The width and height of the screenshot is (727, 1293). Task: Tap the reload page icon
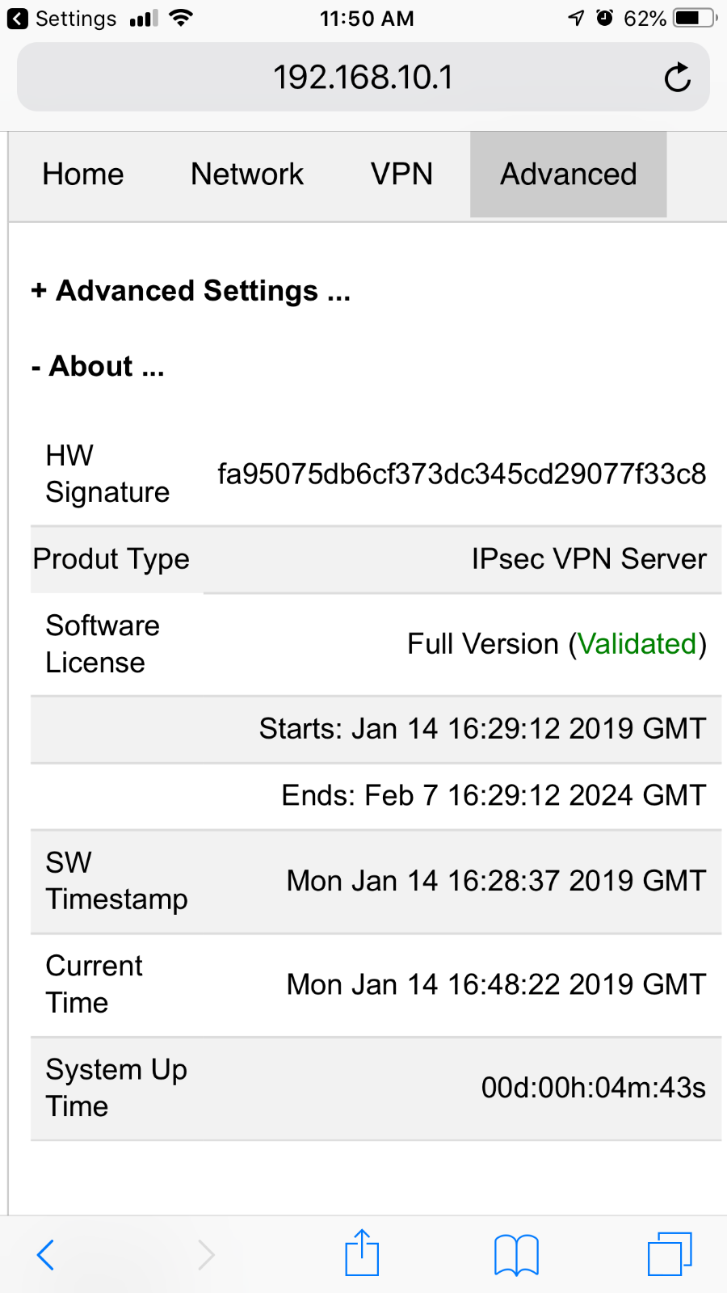coord(677,78)
